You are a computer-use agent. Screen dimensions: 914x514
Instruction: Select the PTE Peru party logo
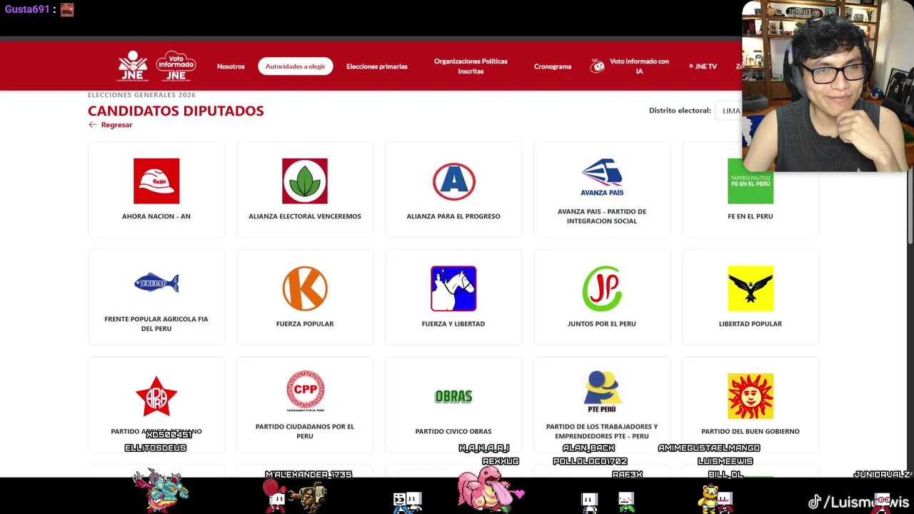click(x=602, y=391)
